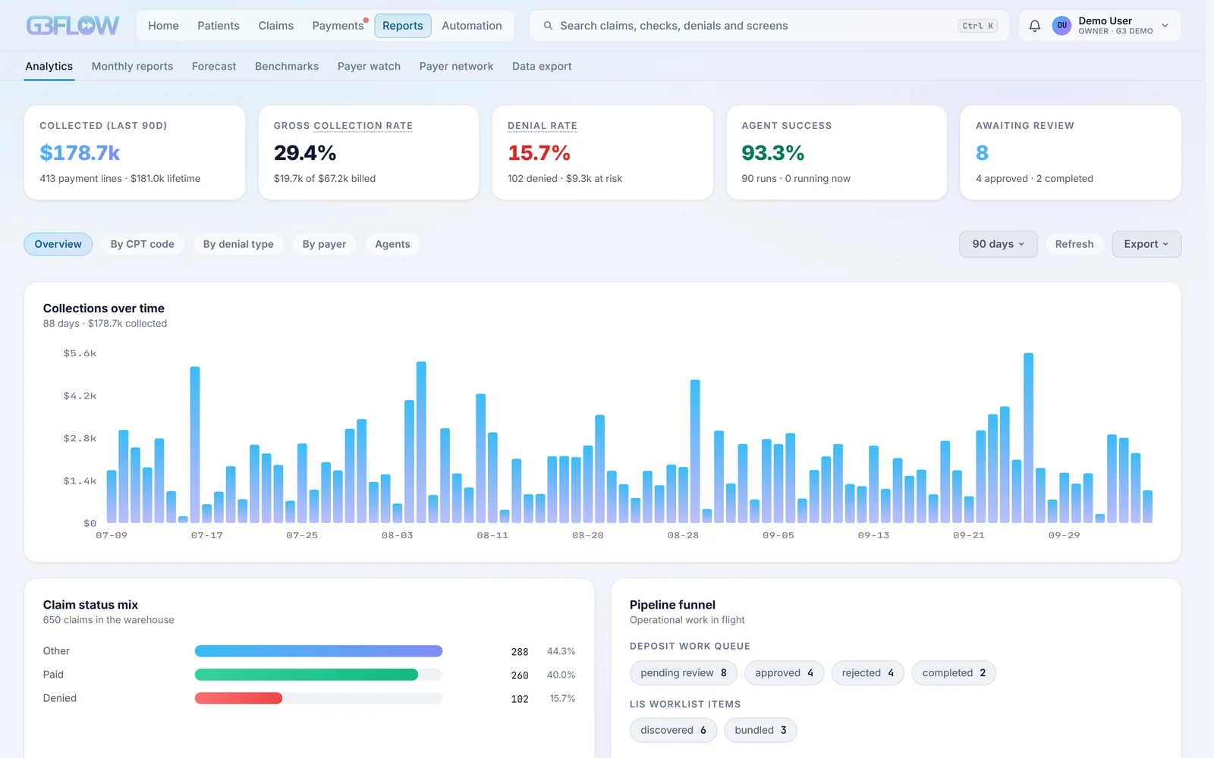The image size is (1214, 758).
Task: Select the By payer view
Action: tap(324, 244)
